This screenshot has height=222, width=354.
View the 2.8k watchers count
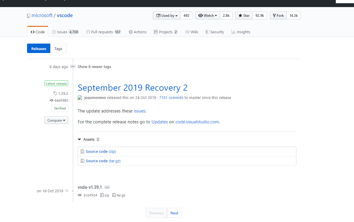coord(226,16)
